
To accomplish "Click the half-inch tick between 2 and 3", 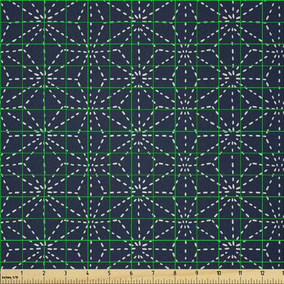I will tap(55, 281).
